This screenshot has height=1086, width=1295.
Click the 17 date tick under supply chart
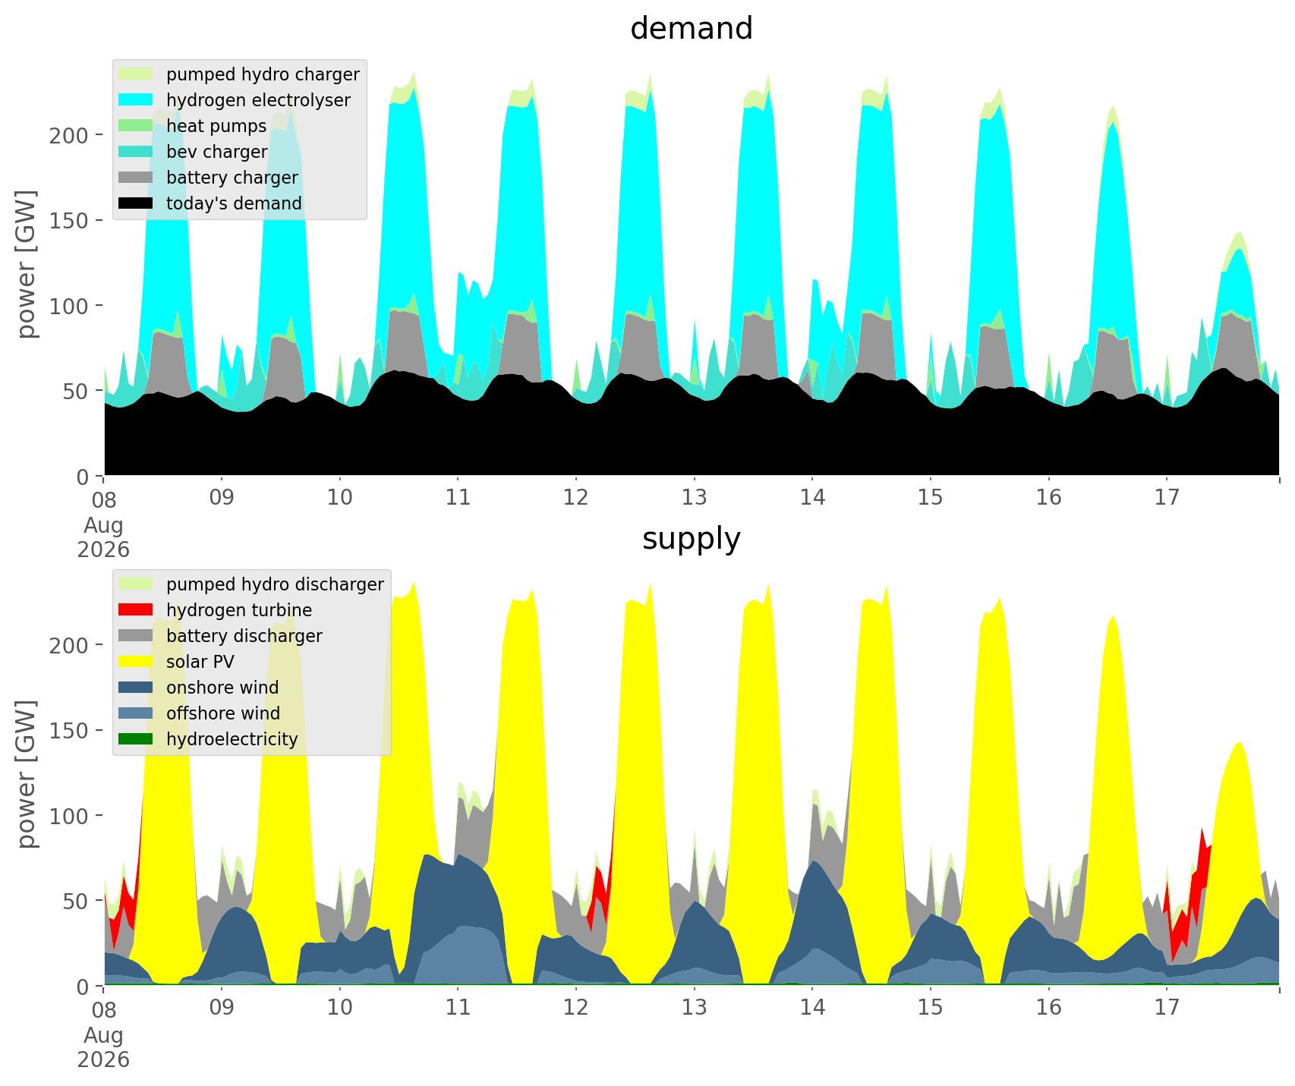tap(1166, 1008)
